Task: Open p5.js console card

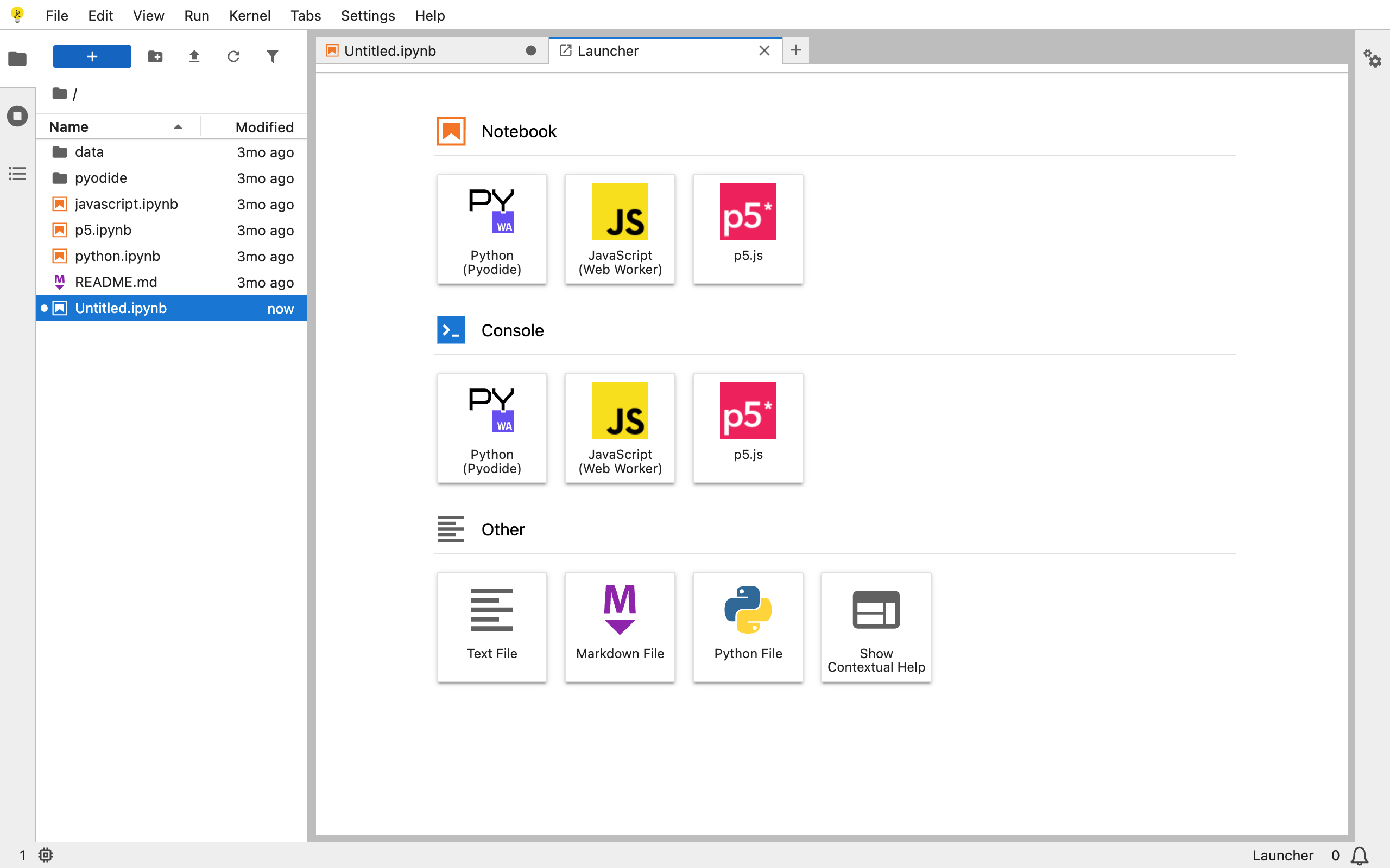Action: click(x=748, y=428)
